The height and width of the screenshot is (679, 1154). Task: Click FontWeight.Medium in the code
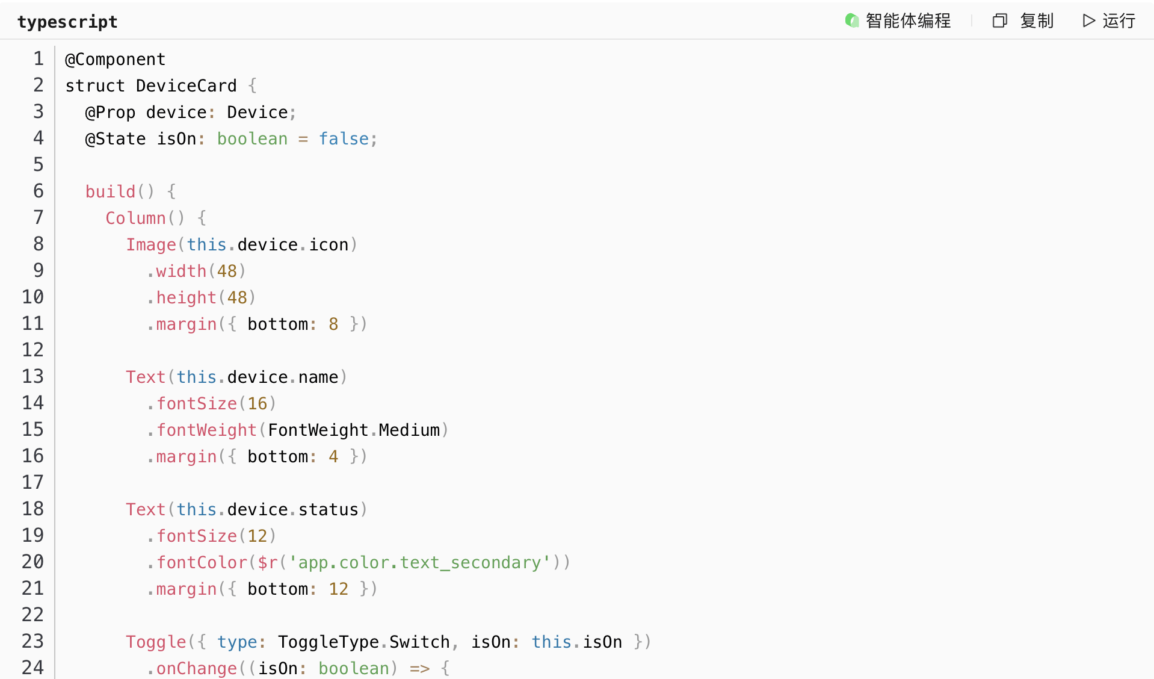(354, 430)
